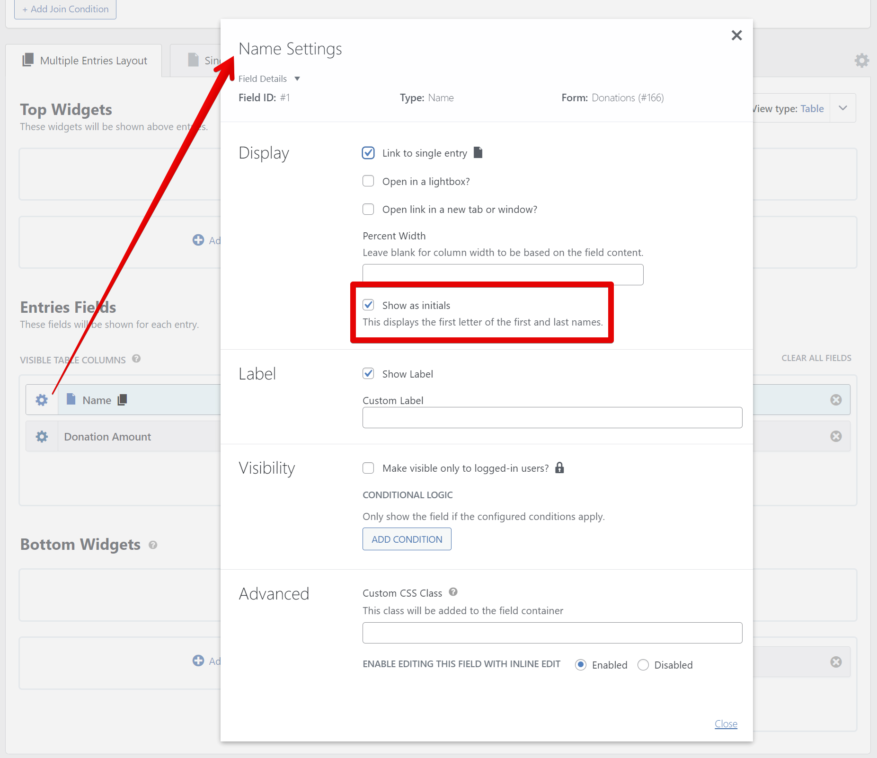Click the lock icon beside logged-in users option
This screenshot has width=877, height=758.
coord(559,468)
